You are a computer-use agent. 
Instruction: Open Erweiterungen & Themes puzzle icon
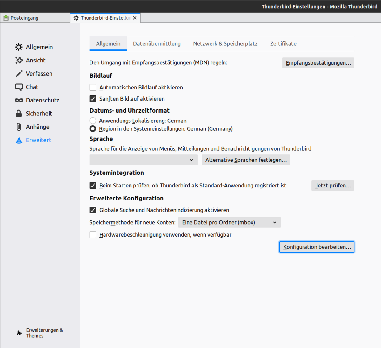pyautogui.click(x=19, y=333)
